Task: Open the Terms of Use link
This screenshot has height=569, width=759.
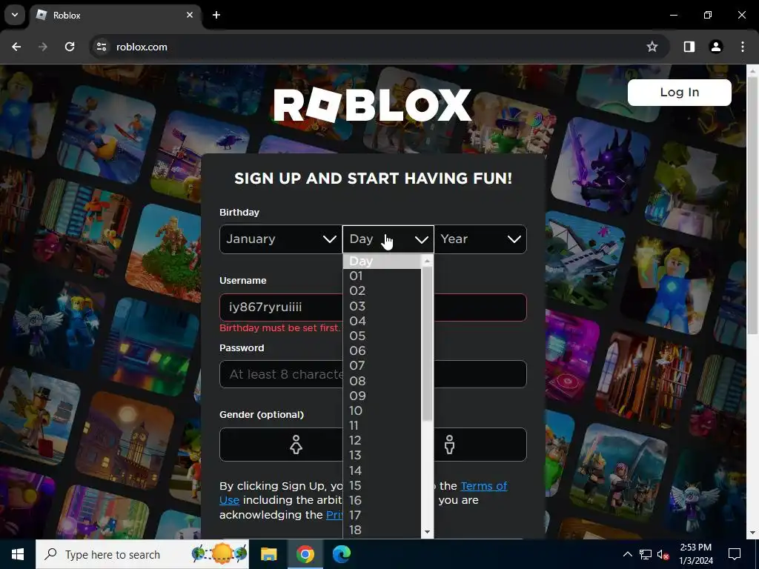Action: pyautogui.click(x=484, y=486)
